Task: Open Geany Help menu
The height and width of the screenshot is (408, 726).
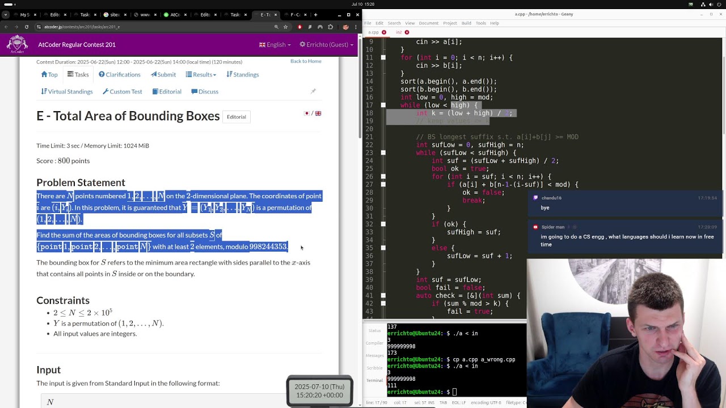Action: pos(495,23)
